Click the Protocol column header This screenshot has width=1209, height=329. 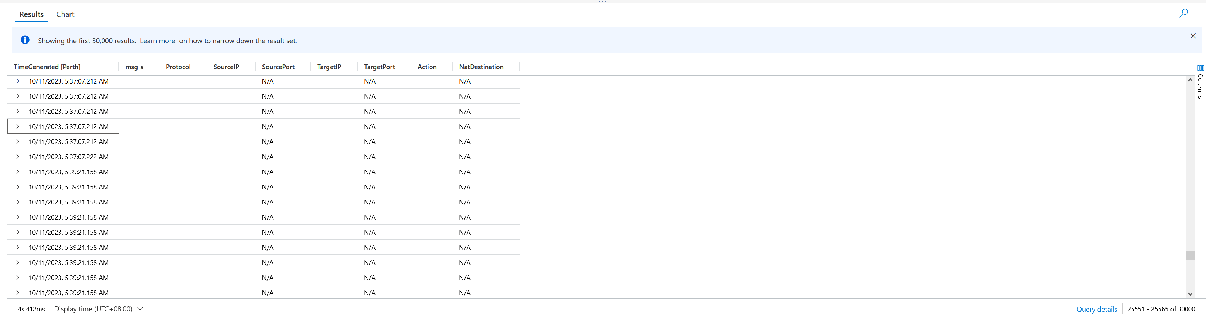(178, 67)
